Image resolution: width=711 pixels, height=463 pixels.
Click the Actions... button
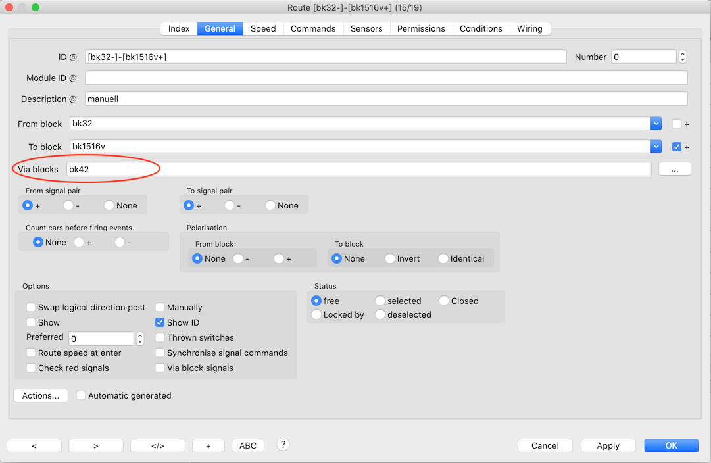coord(41,395)
